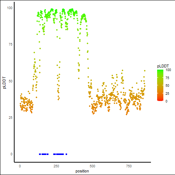The image size is (175, 175).
Task: Click the longest blue segment bar
Action: click(x=60, y=154)
